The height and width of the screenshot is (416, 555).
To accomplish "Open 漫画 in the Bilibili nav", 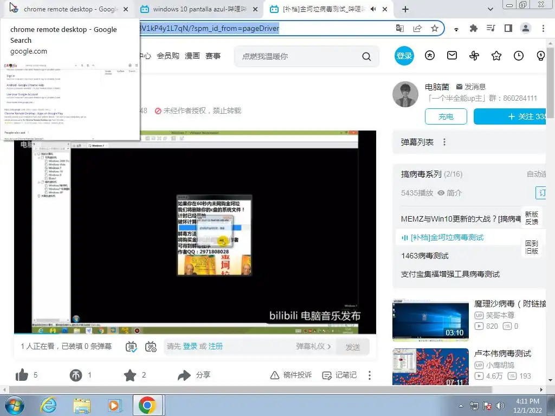I will coord(192,56).
